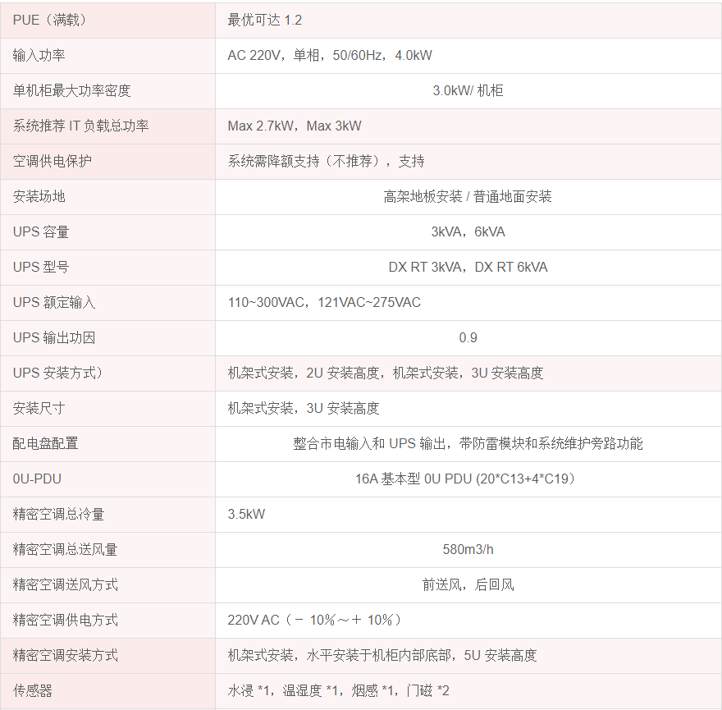Click the '前送风，后回风' airflow mode cell

click(x=468, y=584)
